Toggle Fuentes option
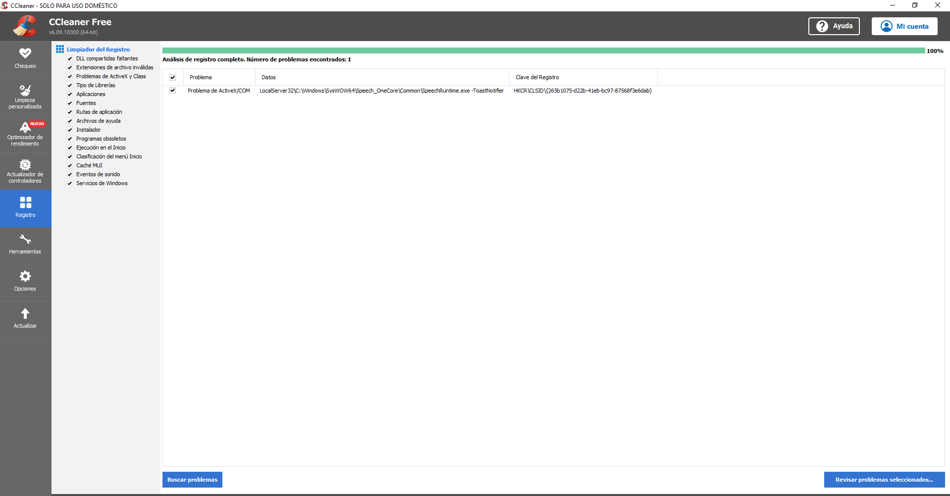This screenshot has width=950, height=496. tap(70, 103)
